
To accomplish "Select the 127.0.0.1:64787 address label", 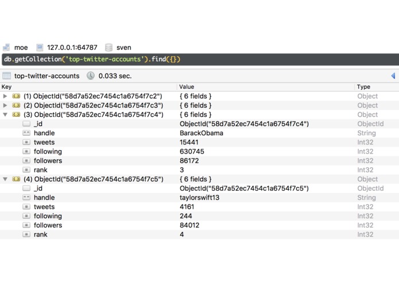I will tap(72, 48).
